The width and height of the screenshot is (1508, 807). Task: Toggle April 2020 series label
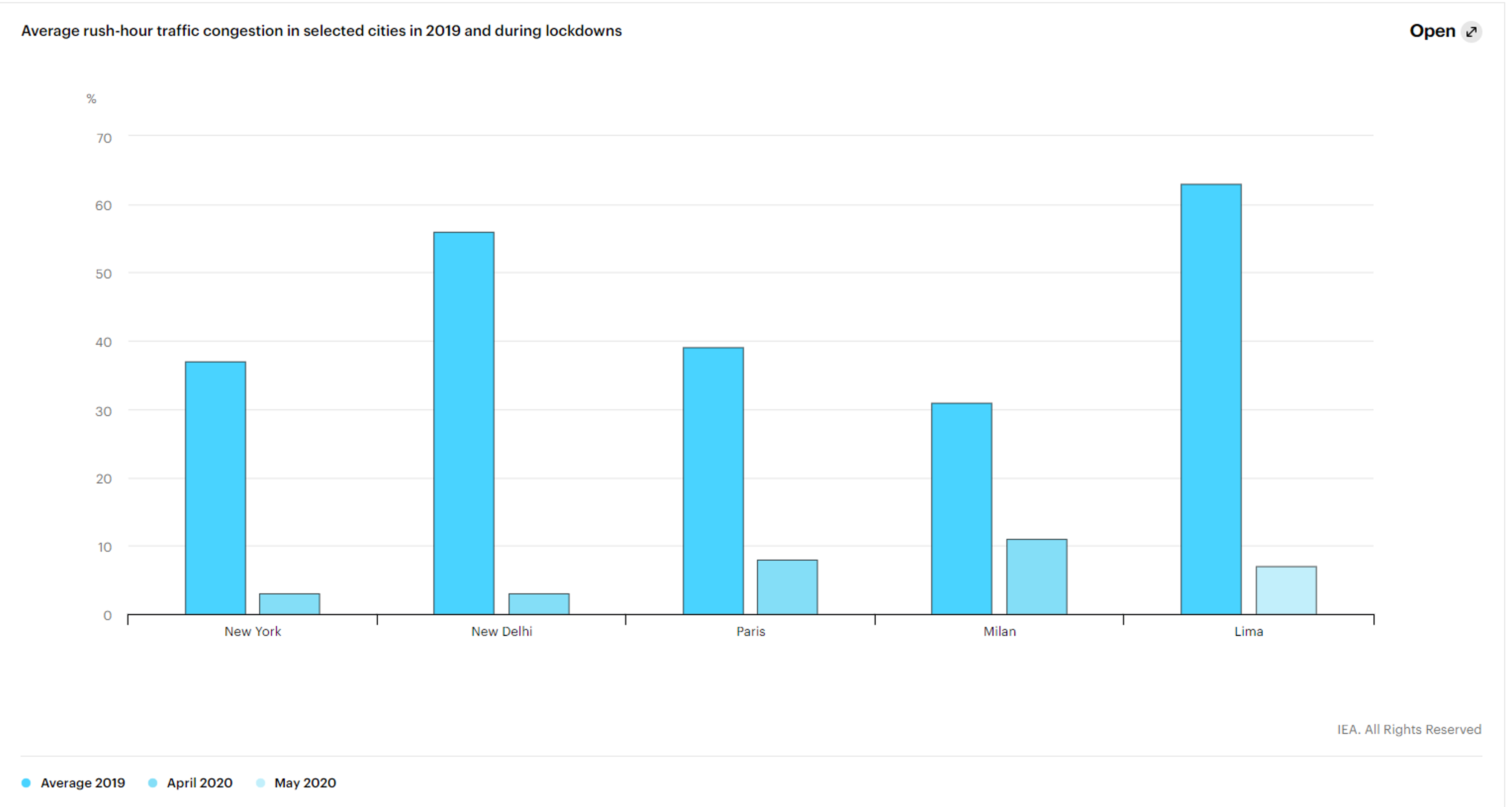coord(199,783)
